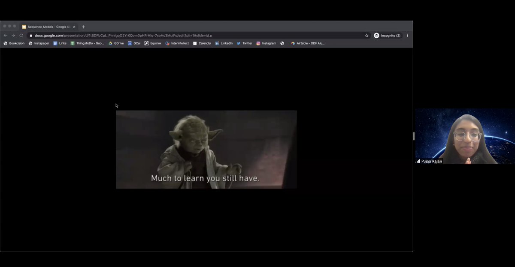
Task: Click the browser forward arrow
Action: click(13, 36)
